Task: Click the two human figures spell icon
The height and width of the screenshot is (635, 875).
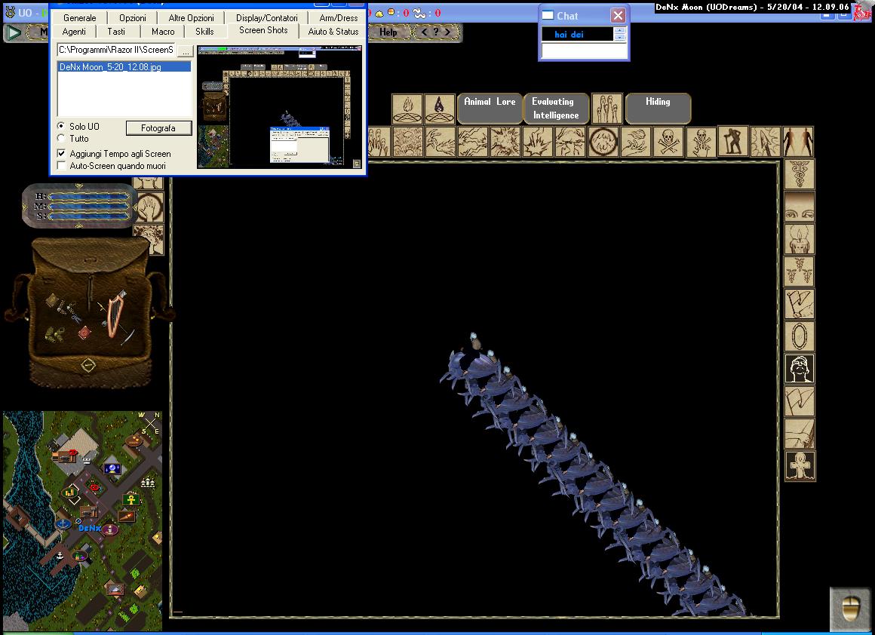Action: pos(798,142)
